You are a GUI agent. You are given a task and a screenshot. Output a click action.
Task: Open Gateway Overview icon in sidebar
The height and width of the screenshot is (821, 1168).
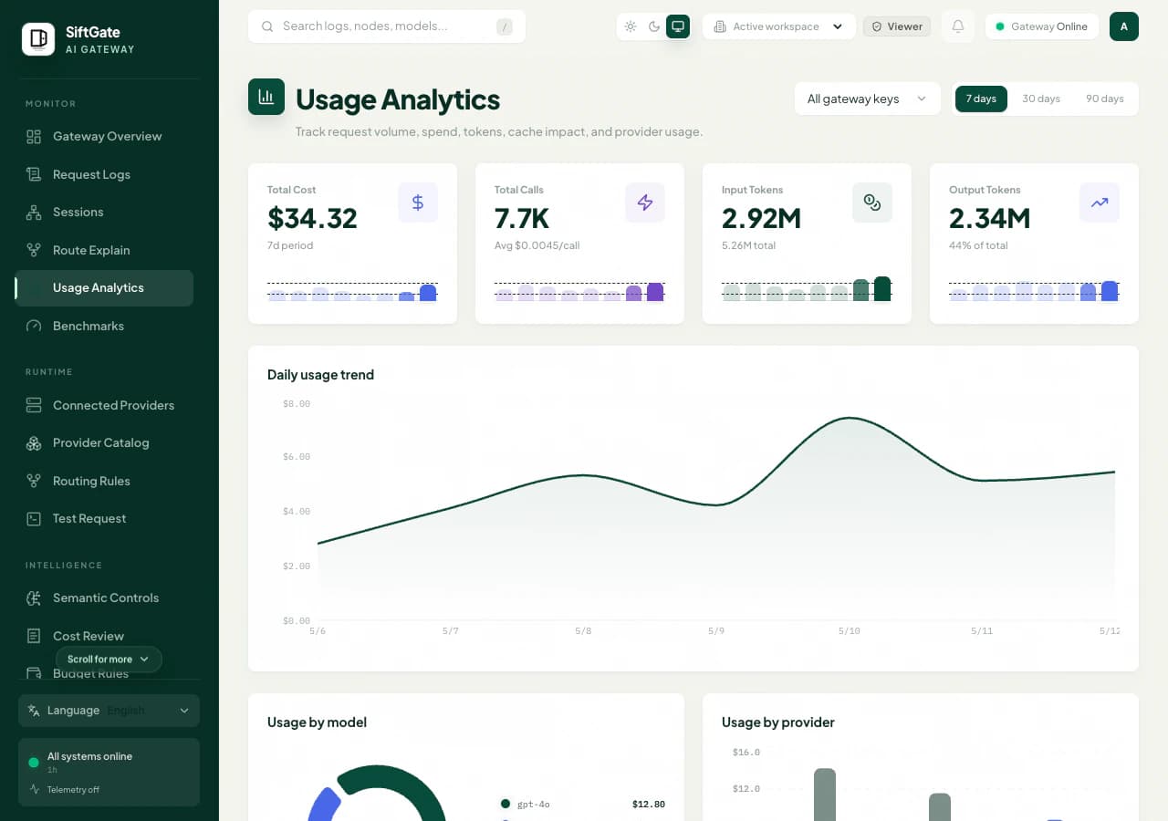pyautogui.click(x=34, y=137)
